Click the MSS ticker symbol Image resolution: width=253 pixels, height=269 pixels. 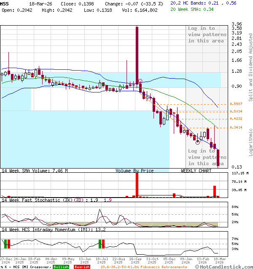click(x=4, y=3)
